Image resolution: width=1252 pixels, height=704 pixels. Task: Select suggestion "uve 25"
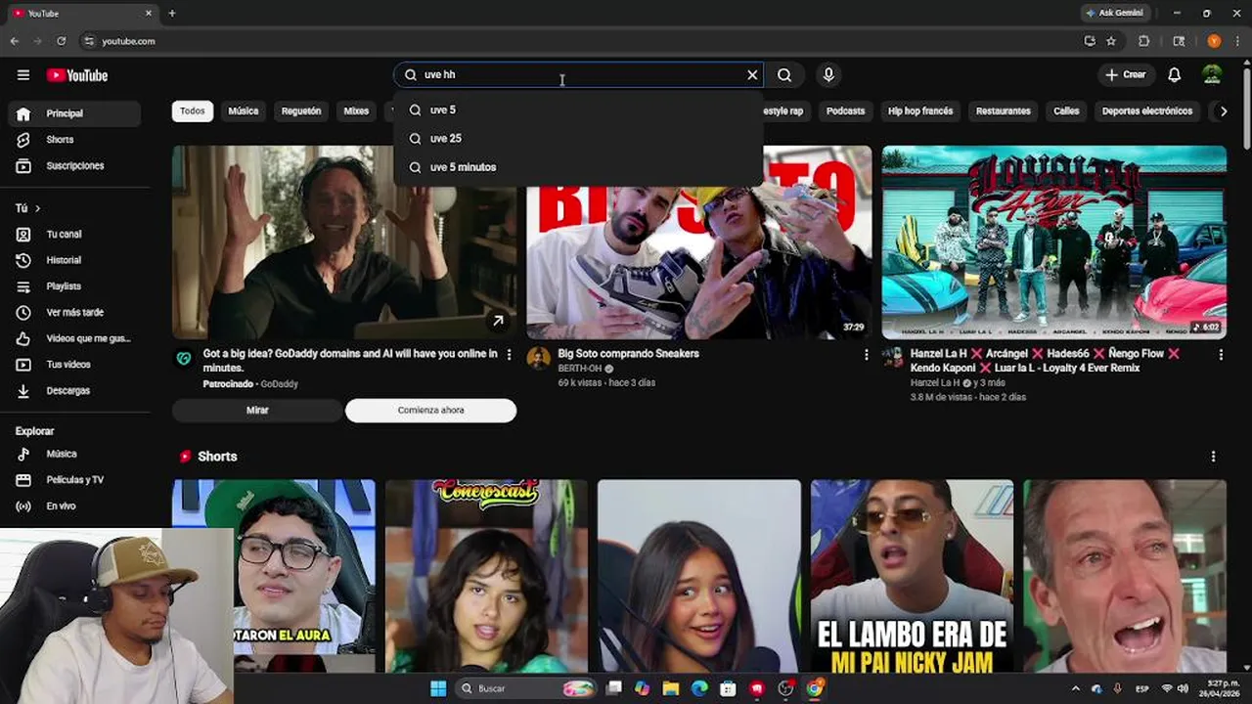pyautogui.click(x=578, y=139)
